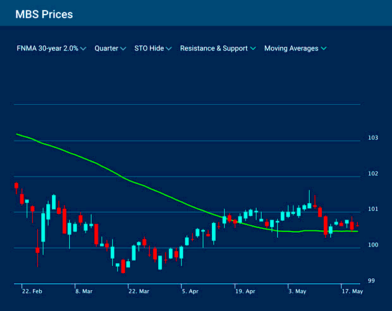
Task: Open the Moving Averages dropdown menu
Action: point(291,49)
